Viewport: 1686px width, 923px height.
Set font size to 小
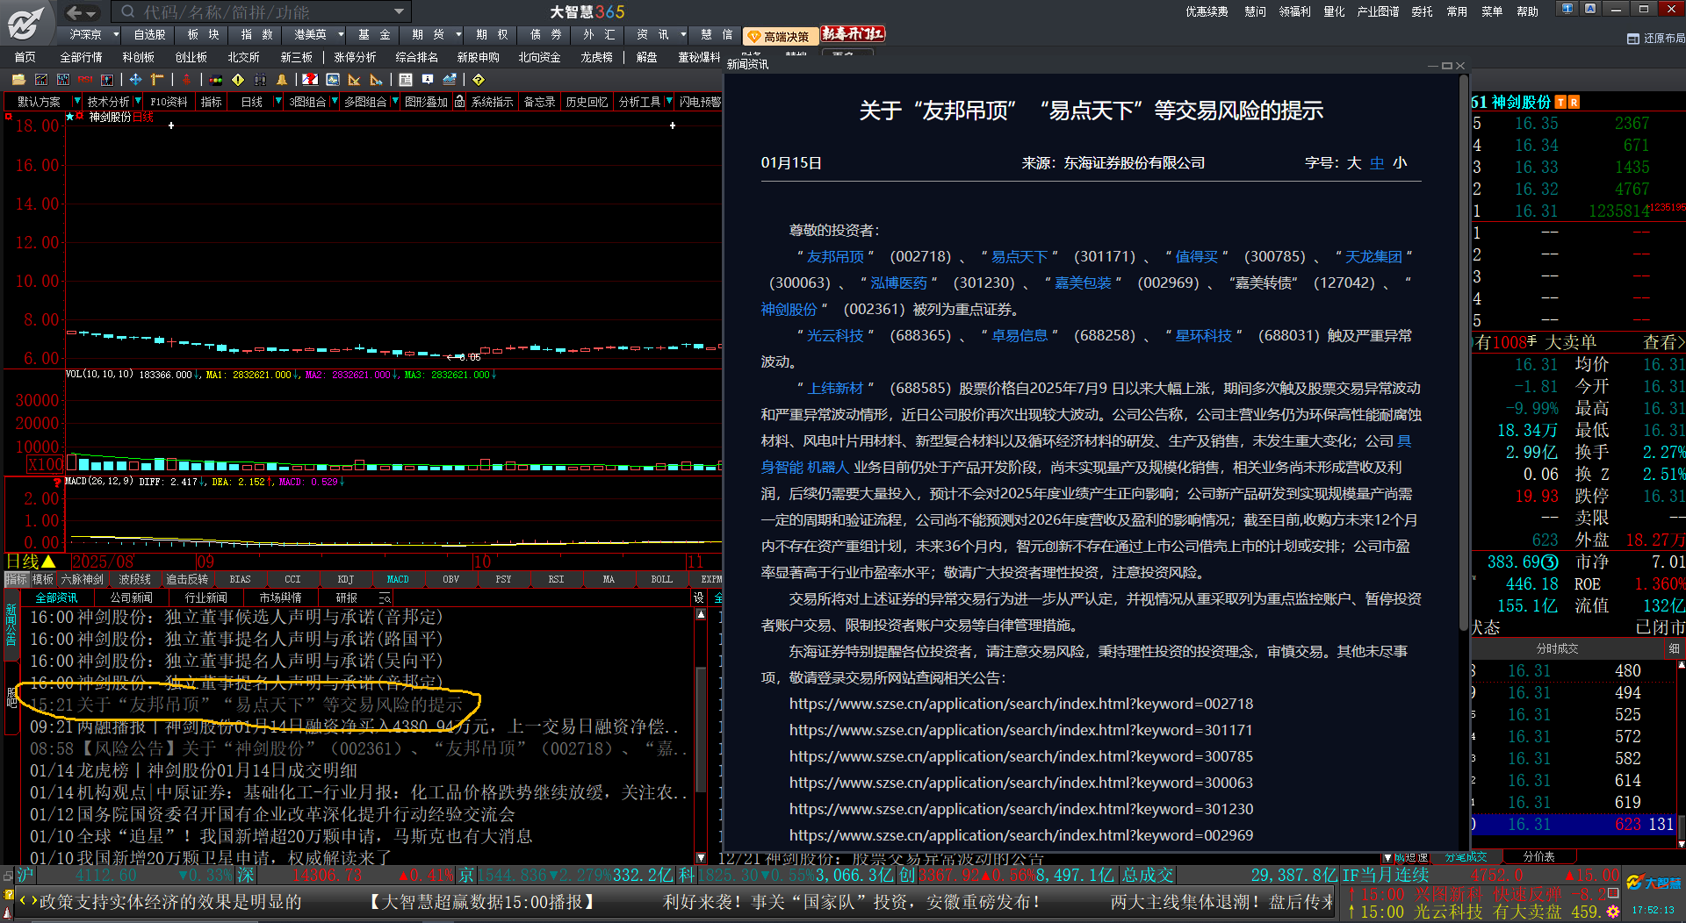pos(1400,163)
